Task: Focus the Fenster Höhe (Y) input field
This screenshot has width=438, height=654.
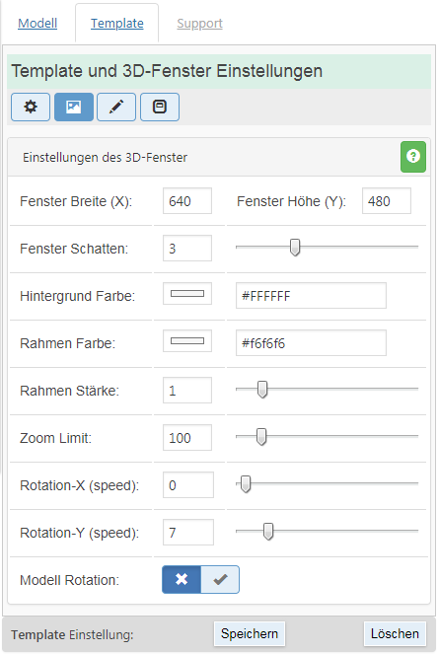Action: (387, 200)
